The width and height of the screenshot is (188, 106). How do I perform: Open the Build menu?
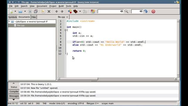tap(61, 6)
